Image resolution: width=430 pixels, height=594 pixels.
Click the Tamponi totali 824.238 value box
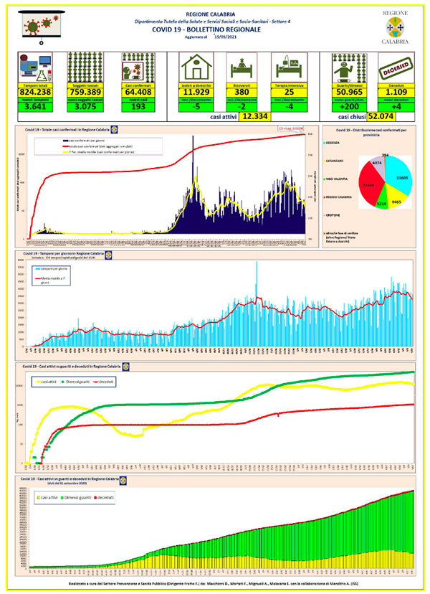(35, 92)
